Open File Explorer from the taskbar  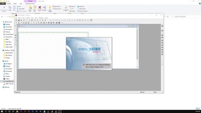pyautogui.click(x=17, y=111)
